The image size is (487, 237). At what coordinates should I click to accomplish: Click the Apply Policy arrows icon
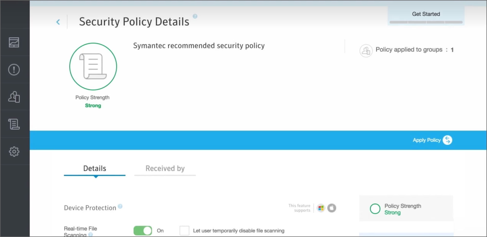[448, 140]
